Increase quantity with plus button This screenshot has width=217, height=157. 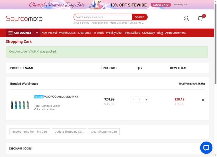(x=146, y=100)
